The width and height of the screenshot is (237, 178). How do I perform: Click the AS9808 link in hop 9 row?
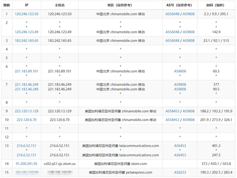click(x=189, y=111)
